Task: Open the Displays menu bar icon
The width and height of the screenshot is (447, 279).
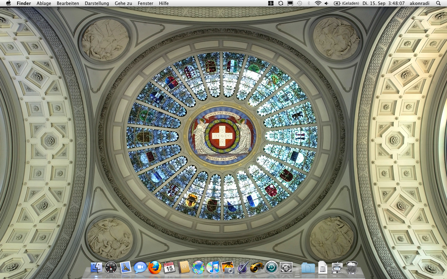Action: (x=290, y=3)
